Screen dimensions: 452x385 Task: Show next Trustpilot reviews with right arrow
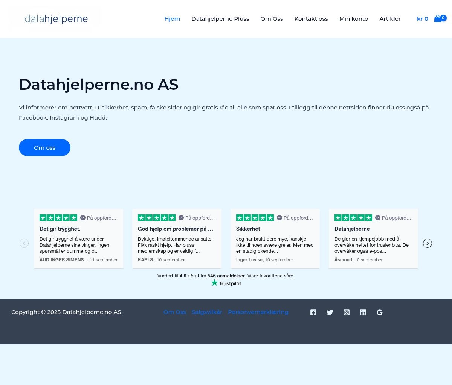click(x=428, y=243)
